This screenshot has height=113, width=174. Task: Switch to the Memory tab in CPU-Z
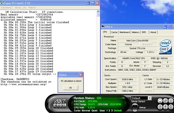(x=136, y=32)
